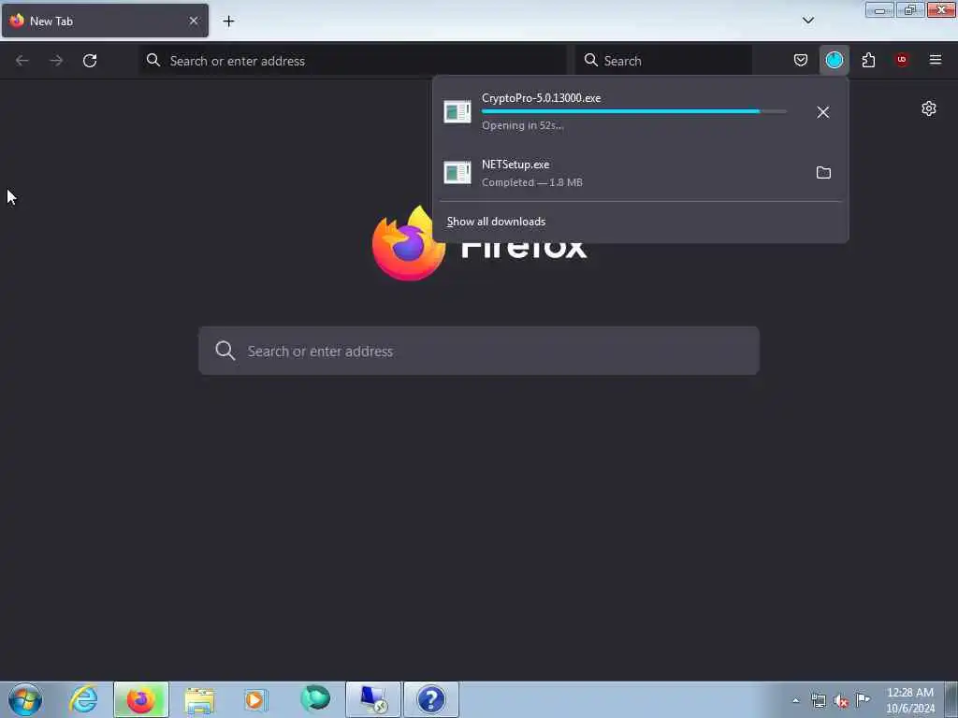
Task: Click Opening in 52s status text
Action: tap(522, 126)
